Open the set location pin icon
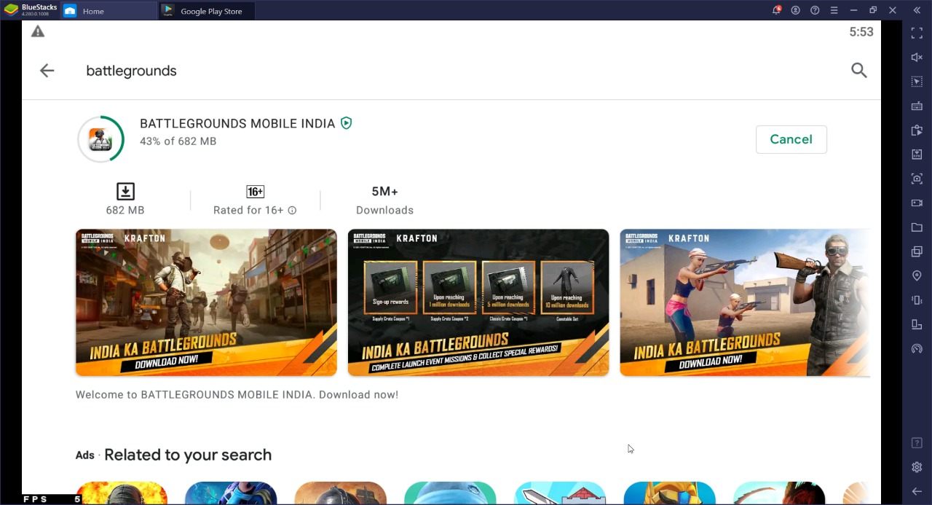Image resolution: width=932 pixels, height=505 pixels. pos(917,276)
